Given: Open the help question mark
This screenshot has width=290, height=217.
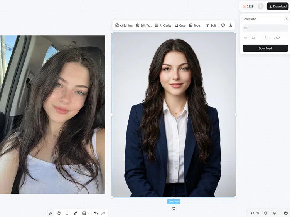Looking at the screenshot, I should pos(286,213).
